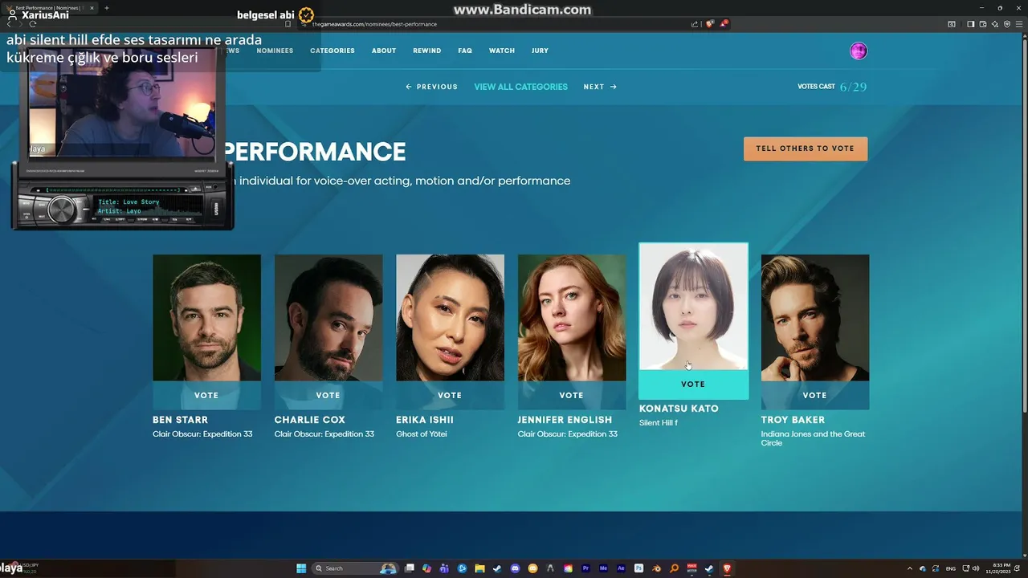The width and height of the screenshot is (1028, 578).
Task: Click the browser address bar URL
Action: [374, 24]
